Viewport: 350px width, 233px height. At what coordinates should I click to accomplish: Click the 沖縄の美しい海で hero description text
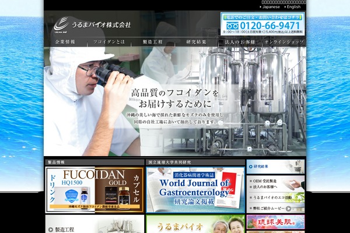[174, 118]
